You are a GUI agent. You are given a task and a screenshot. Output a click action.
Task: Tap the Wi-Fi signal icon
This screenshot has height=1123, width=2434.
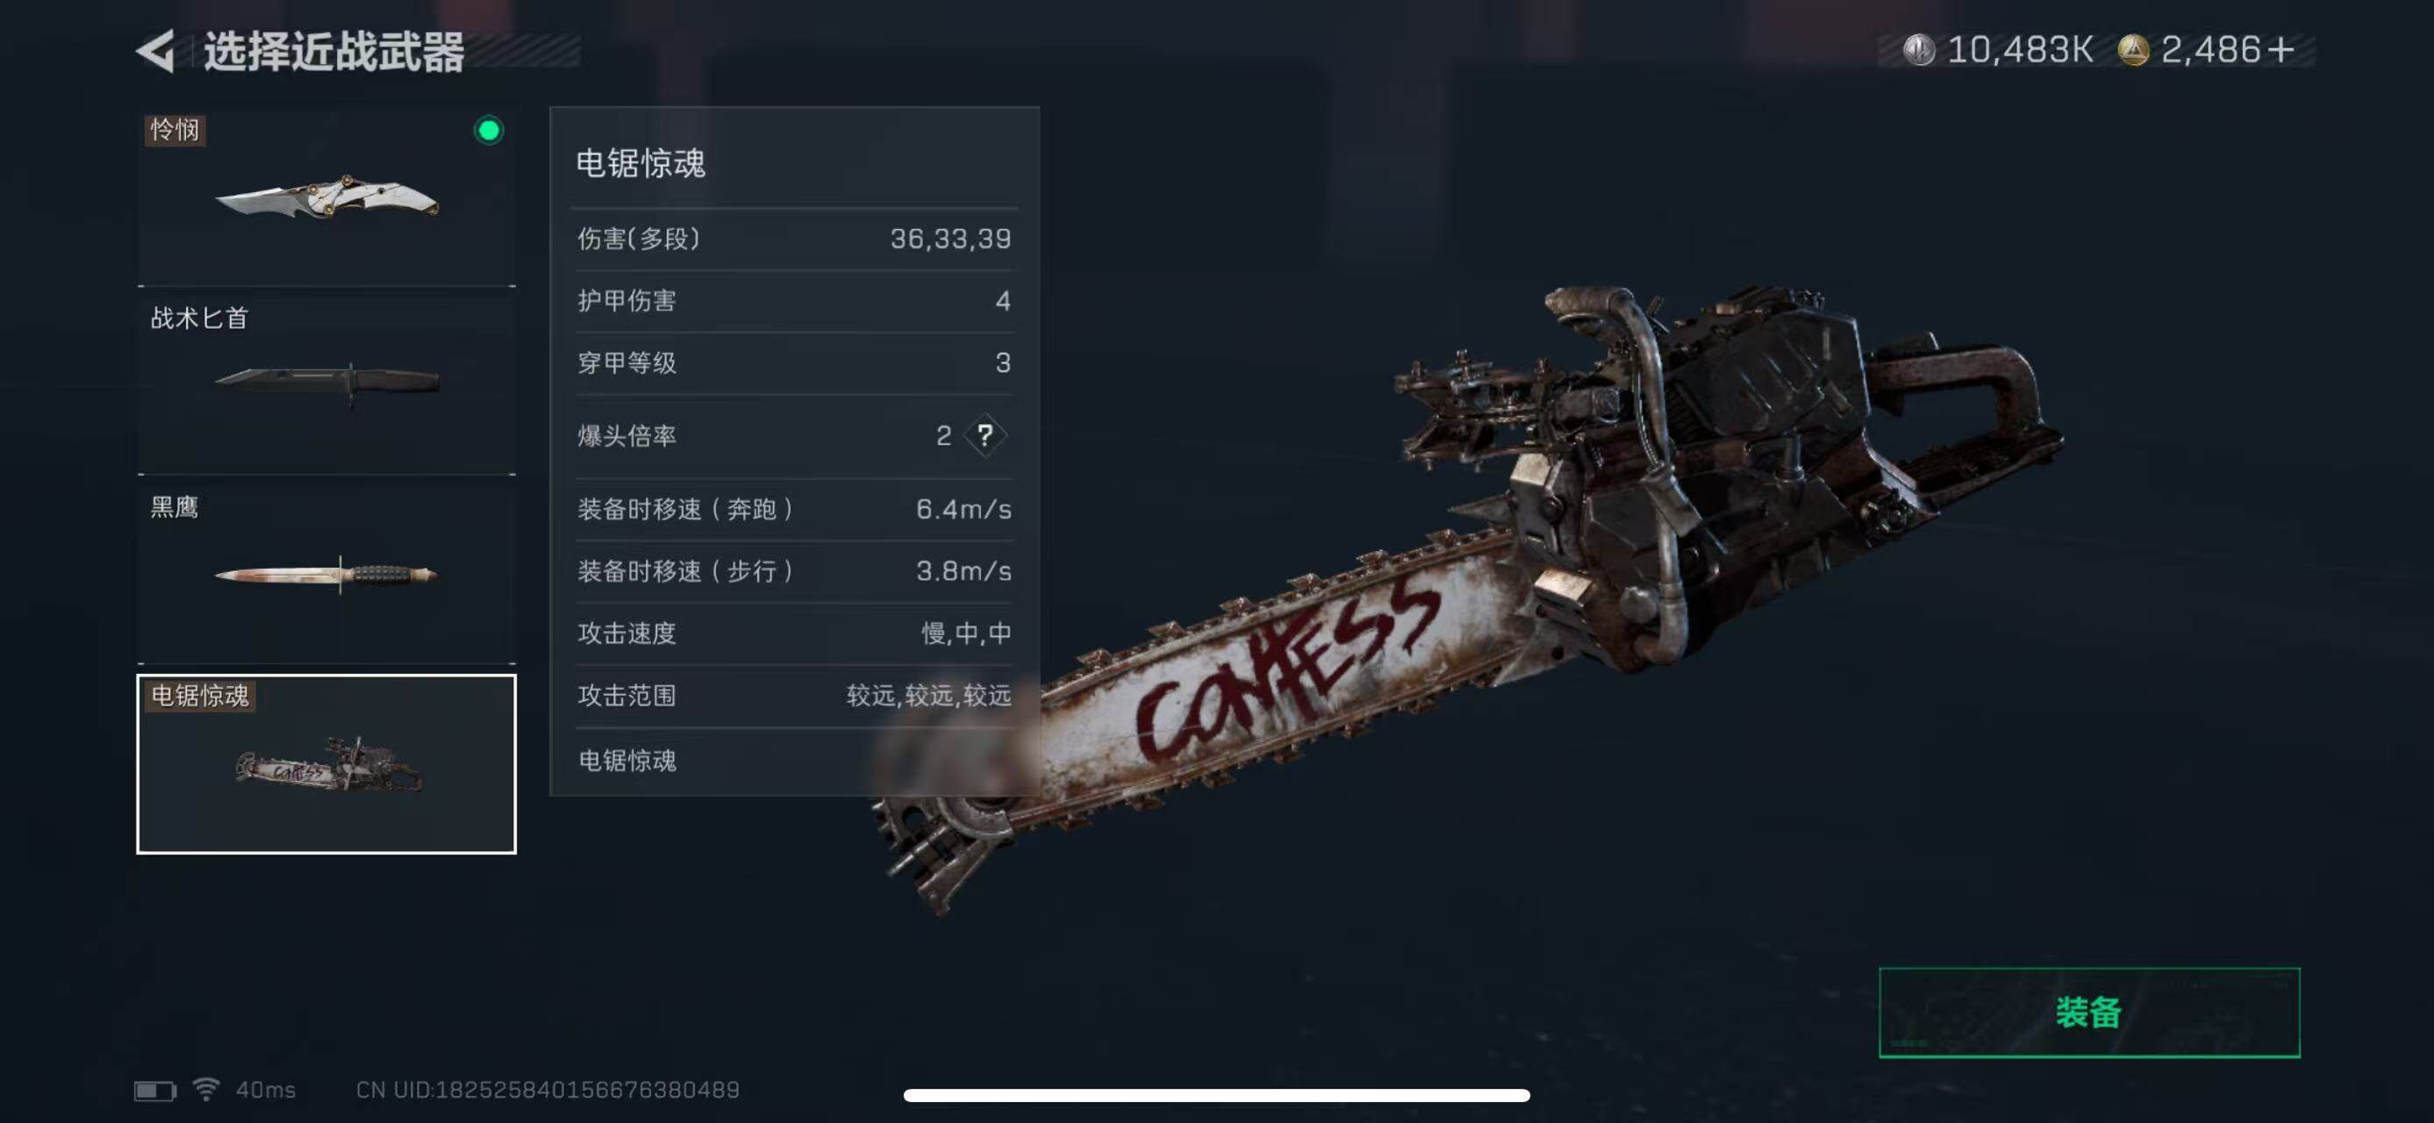[206, 1090]
